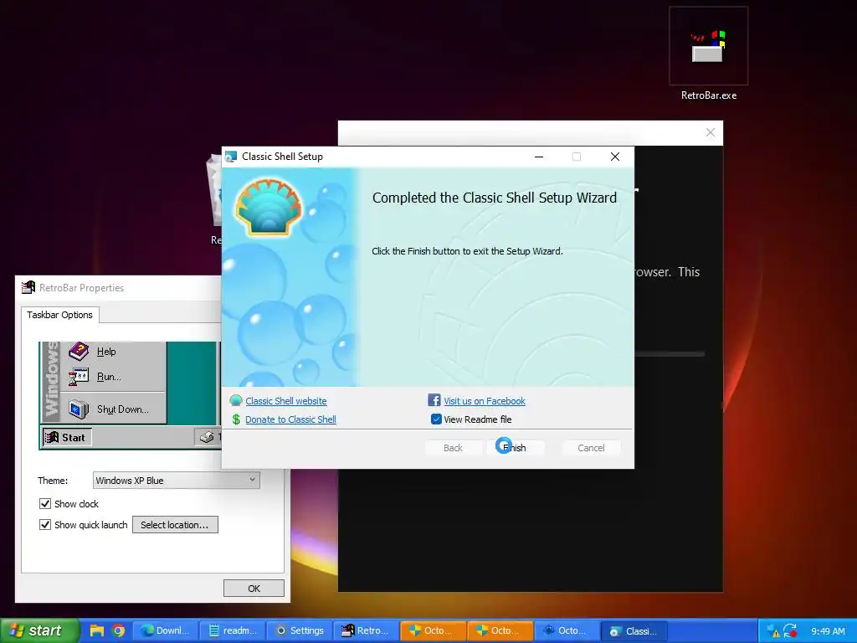Click the sync refresh tray icon
This screenshot has width=857, height=643.
pyautogui.click(x=790, y=631)
